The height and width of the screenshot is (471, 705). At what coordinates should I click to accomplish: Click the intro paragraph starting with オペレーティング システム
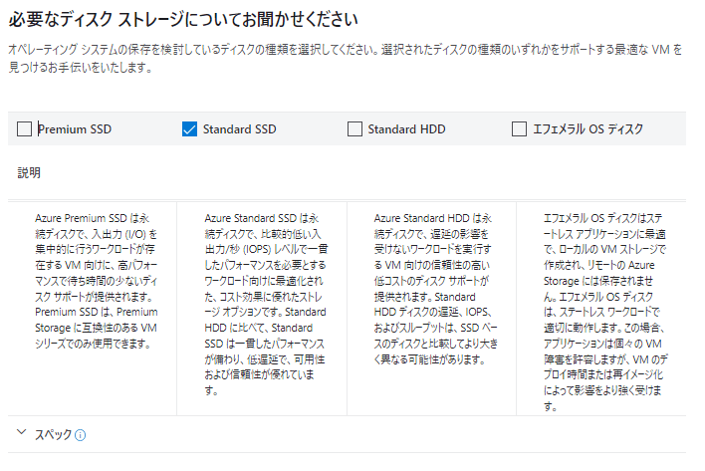[x=345, y=59]
